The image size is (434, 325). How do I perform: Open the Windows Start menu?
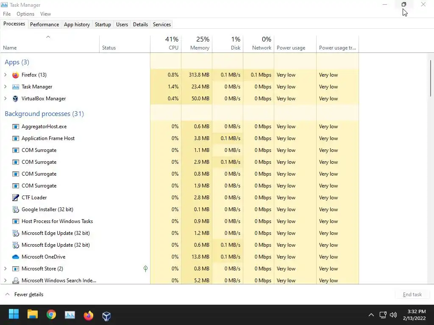pos(14,314)
